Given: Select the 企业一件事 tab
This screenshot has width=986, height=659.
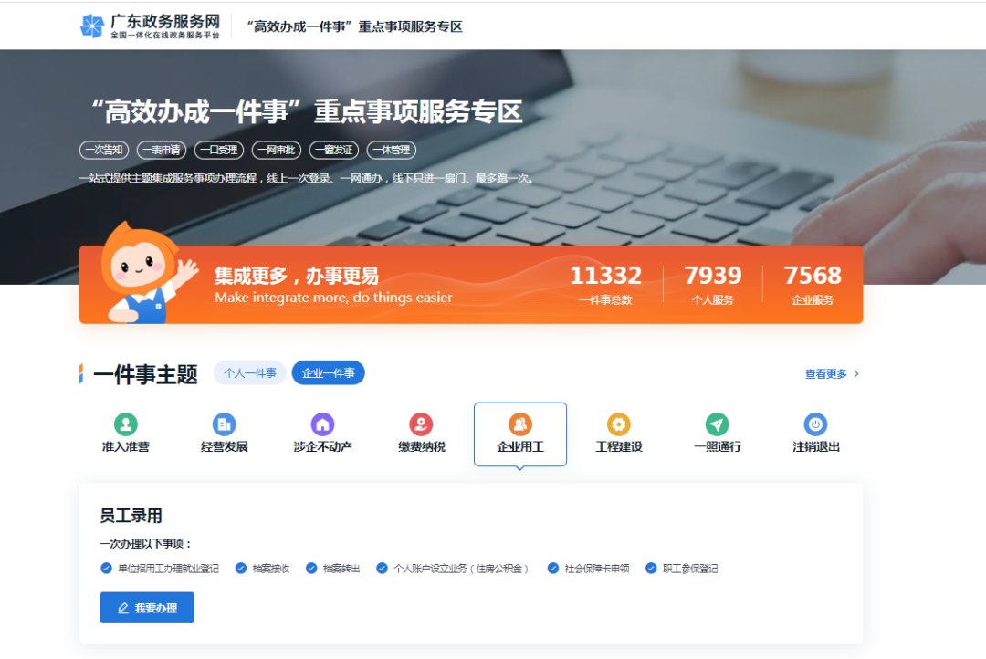Looking at the screenshot, I should click(328, 372).
